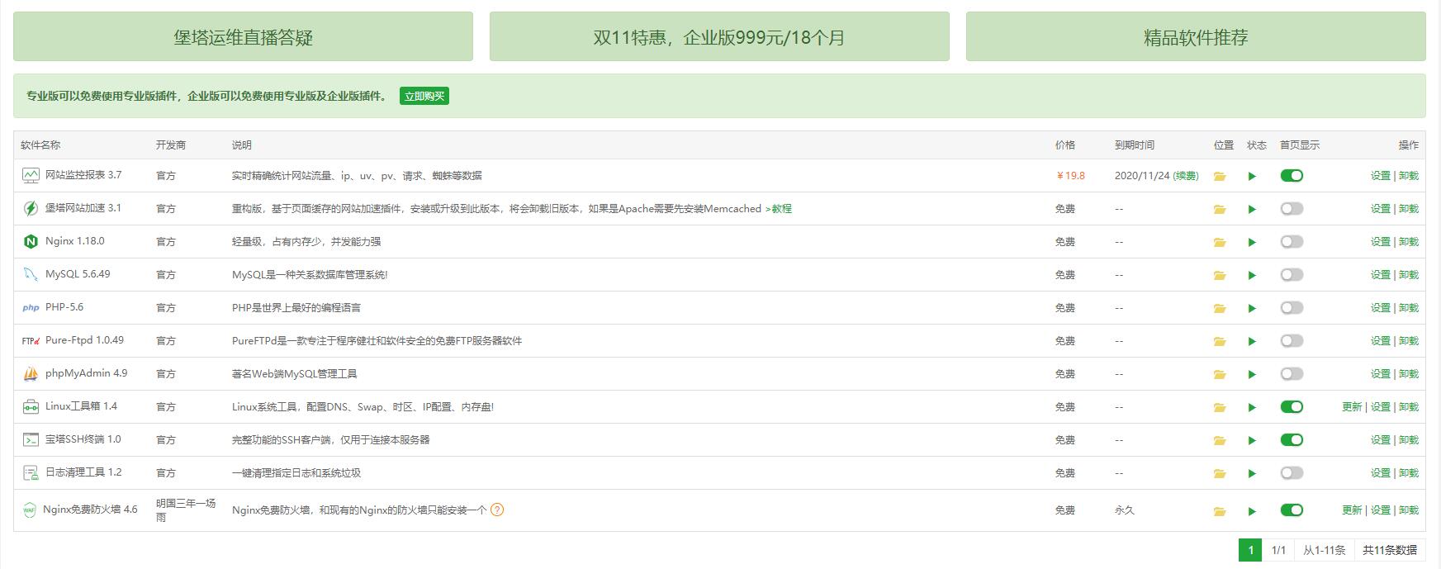
Task: Click the ¥19.8 price value
Action: (x=1071, y=175)
